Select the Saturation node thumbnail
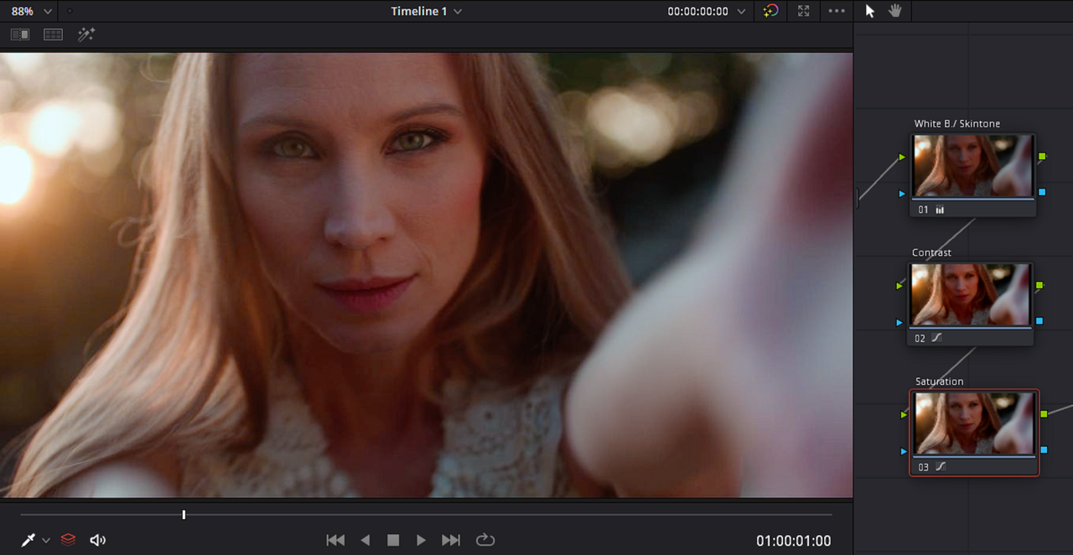1073x555 pixels. click(x=974, y=424)
